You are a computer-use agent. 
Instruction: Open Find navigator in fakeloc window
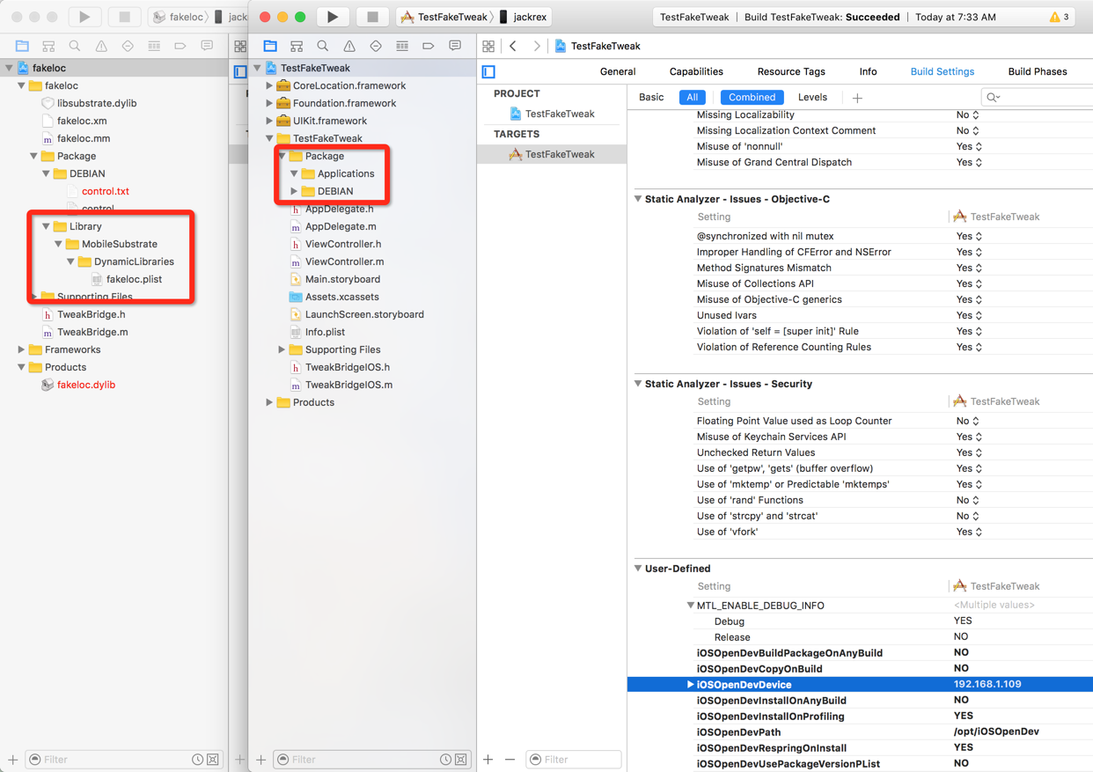coord(75,46)
